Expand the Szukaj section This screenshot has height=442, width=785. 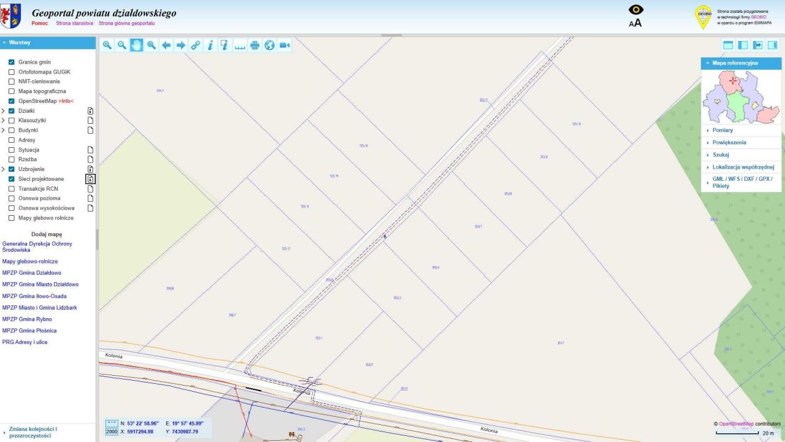(741, 155)
